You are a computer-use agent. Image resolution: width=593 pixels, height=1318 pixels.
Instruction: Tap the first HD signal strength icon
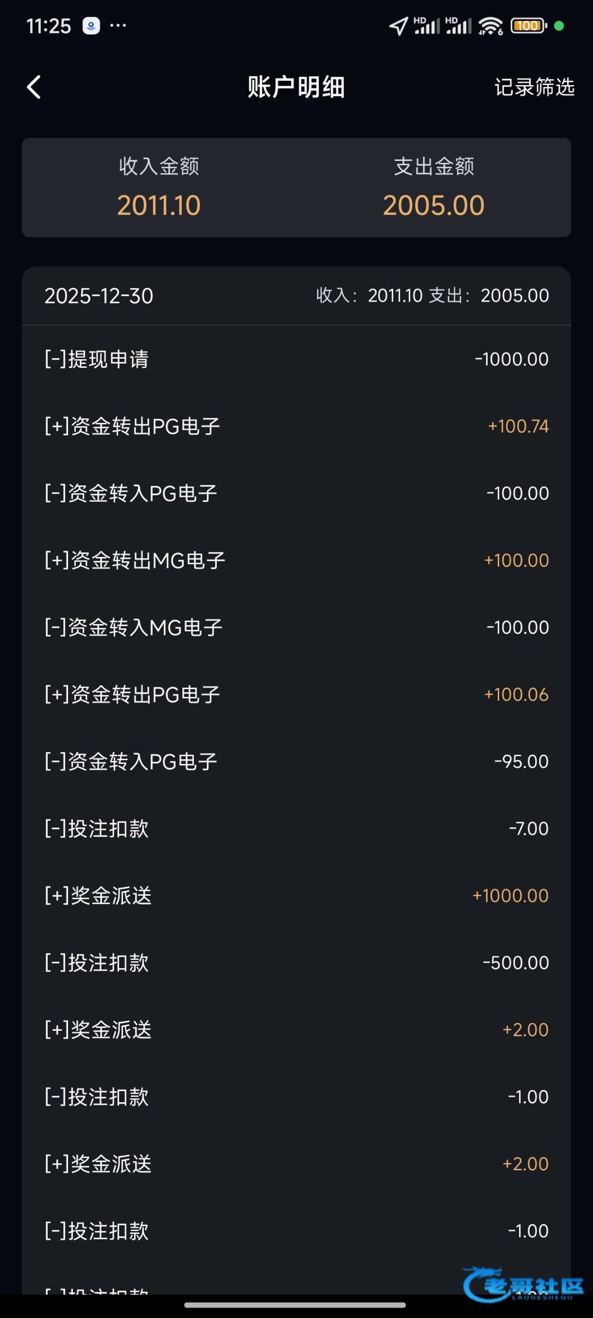(427, 26)
